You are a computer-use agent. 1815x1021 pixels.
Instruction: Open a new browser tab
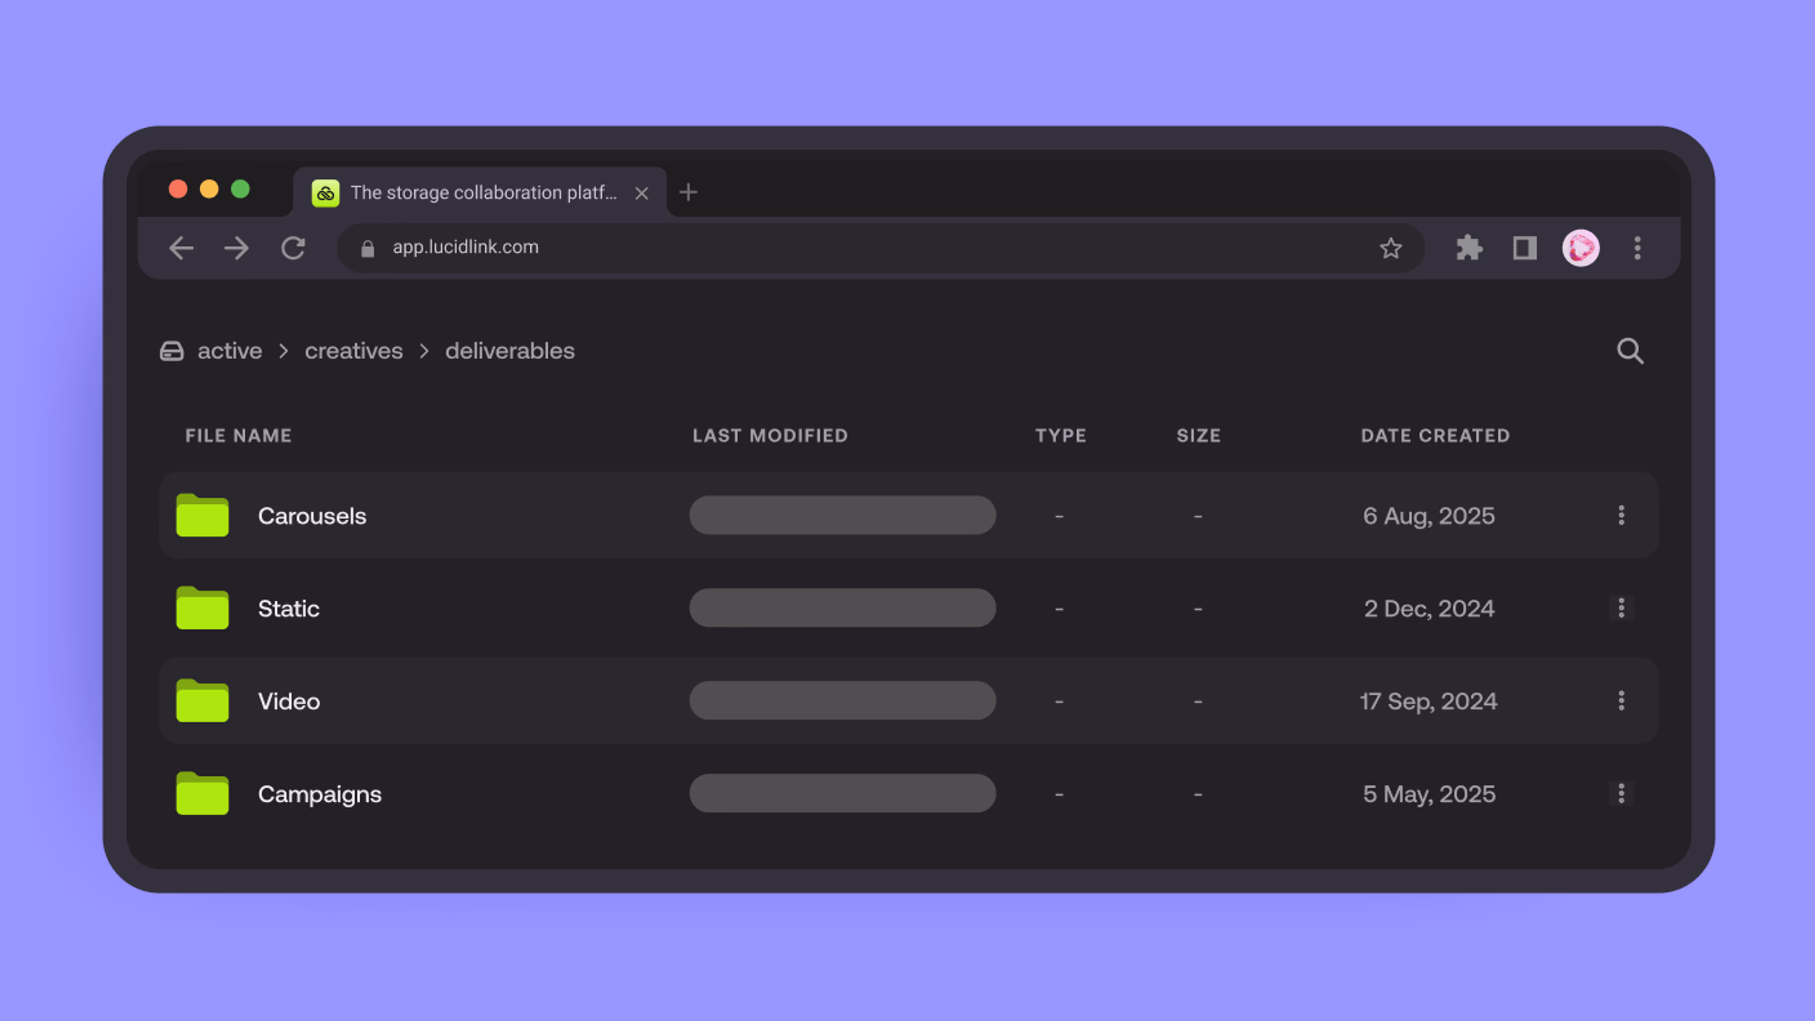coord(688,192)
